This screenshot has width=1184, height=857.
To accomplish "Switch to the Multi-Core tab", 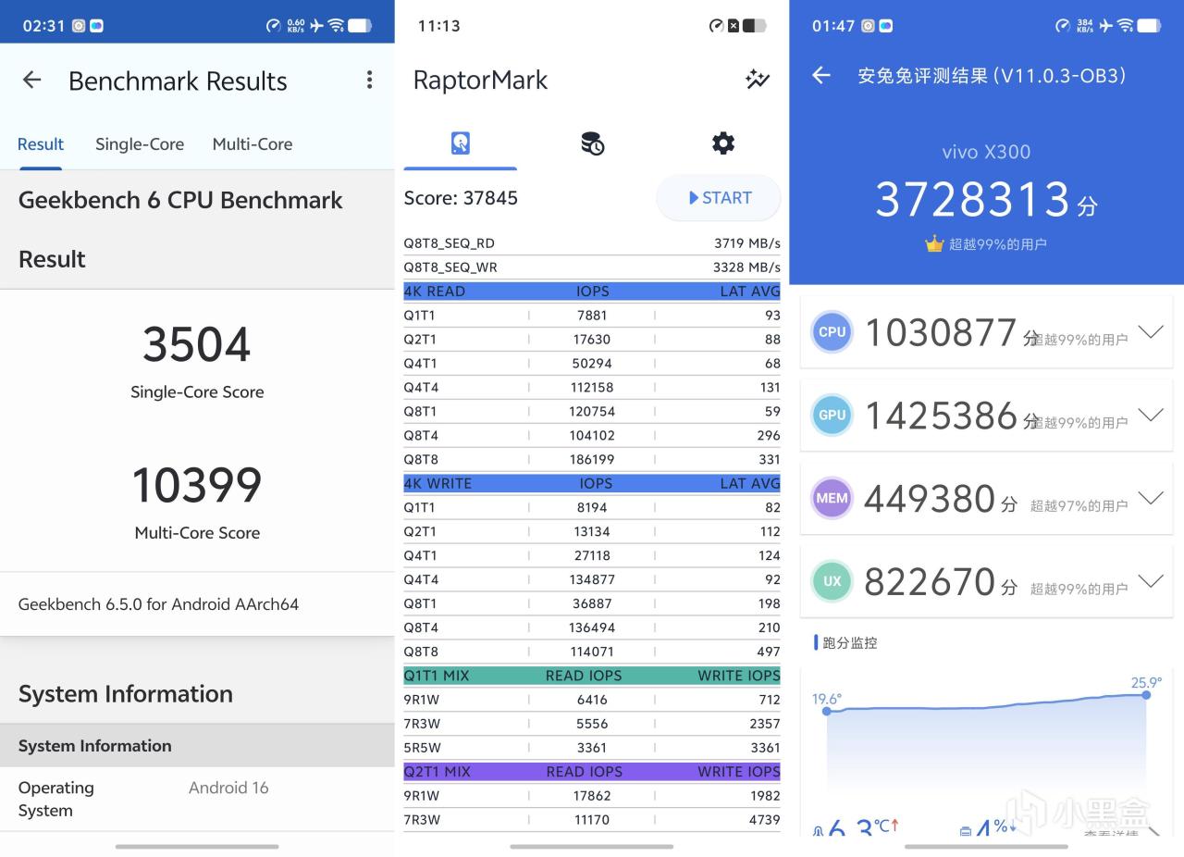I will 253,144.
